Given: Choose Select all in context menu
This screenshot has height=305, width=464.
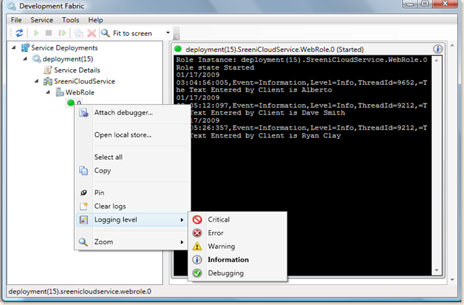Looking at the screenshot, I should tap(133, 157).
